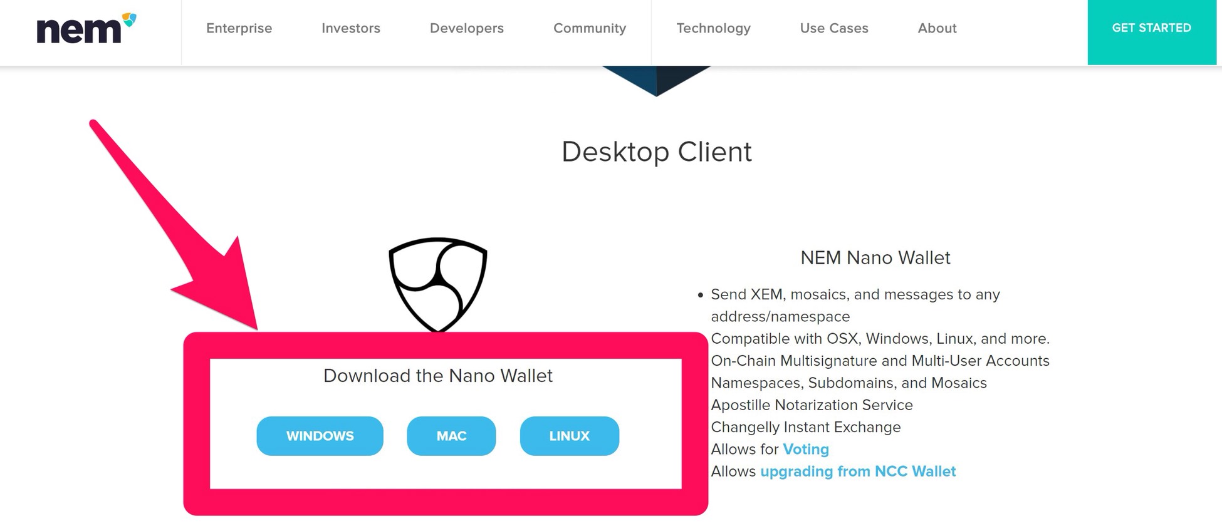This screenshot has width=1222, height=526.
Task: Download Nano Wallet for Windows
Action: click(320, 436)
